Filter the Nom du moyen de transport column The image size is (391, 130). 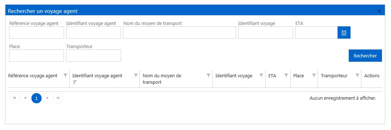click(x=209, y=75)
